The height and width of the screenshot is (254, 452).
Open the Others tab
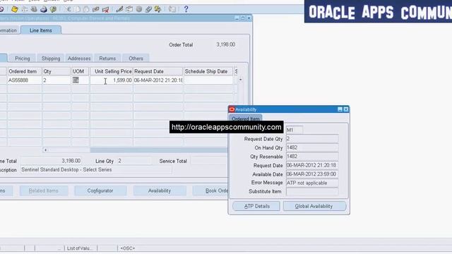[136, 59]
